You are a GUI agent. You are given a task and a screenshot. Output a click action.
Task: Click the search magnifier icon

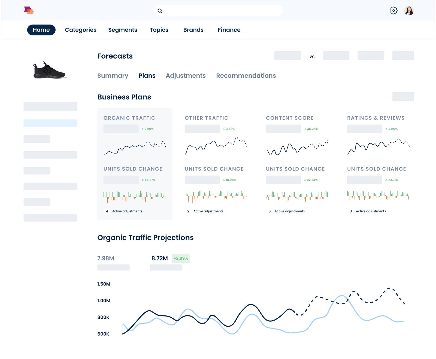click(x=160, y=11)
